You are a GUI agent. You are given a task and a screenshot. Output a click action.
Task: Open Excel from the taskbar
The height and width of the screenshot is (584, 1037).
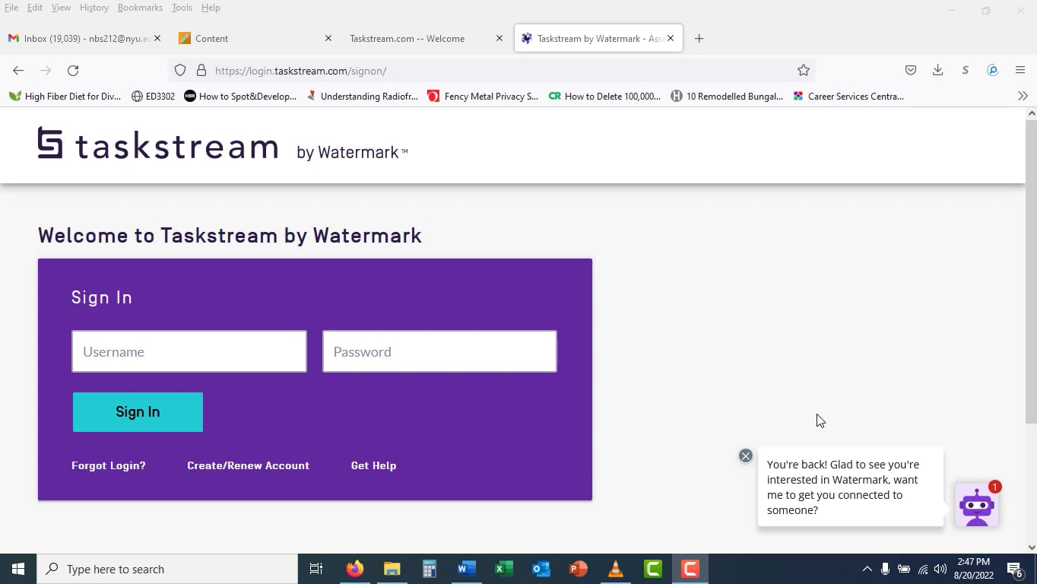[x=503, y=569]
